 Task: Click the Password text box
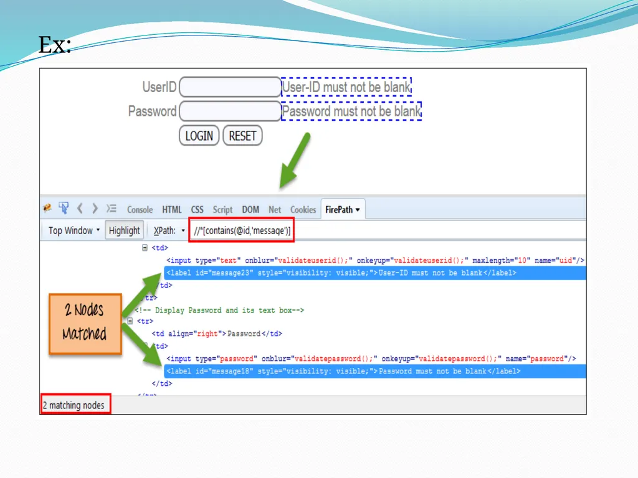tap(231, 111)
